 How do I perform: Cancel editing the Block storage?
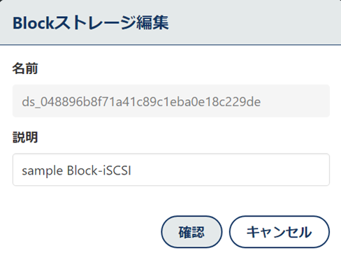280,232
